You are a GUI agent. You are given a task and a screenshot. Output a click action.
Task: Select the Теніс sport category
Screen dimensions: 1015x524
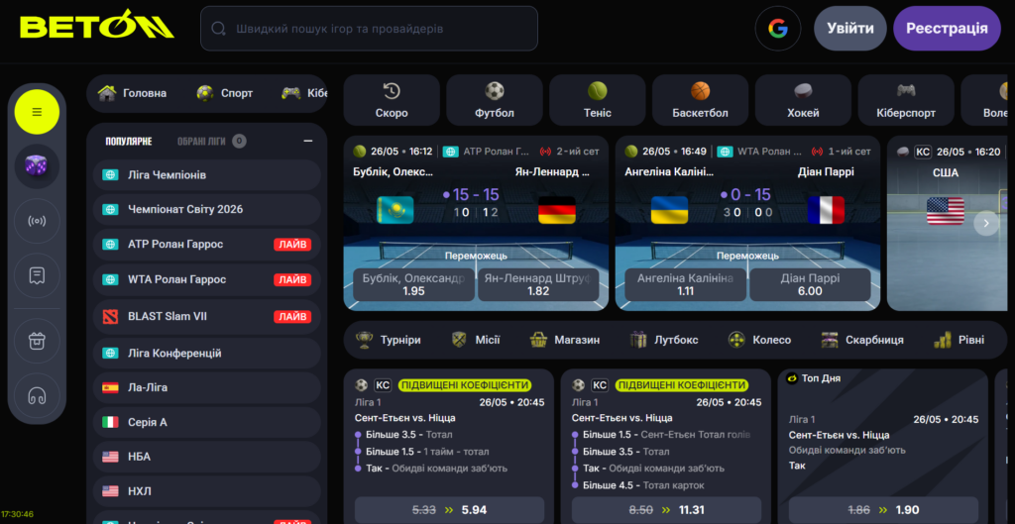598,100
